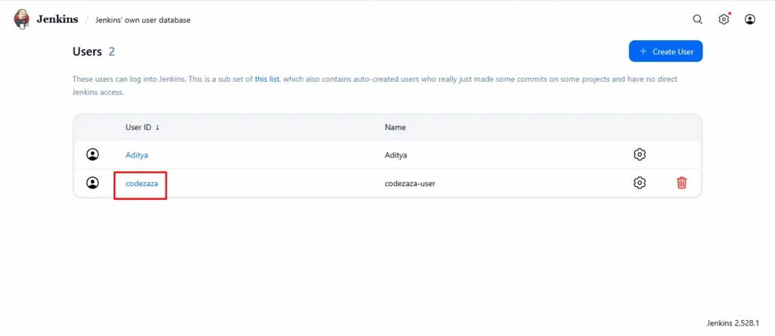This screenshot has width=775, height=336.
Task: Click the avatar icon beside codezaza
Action: click(92, 182)
